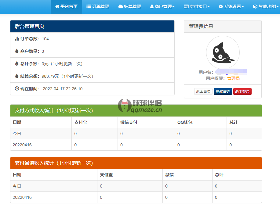Click the bar chart icon beside 订单总数

pos(17,39)
